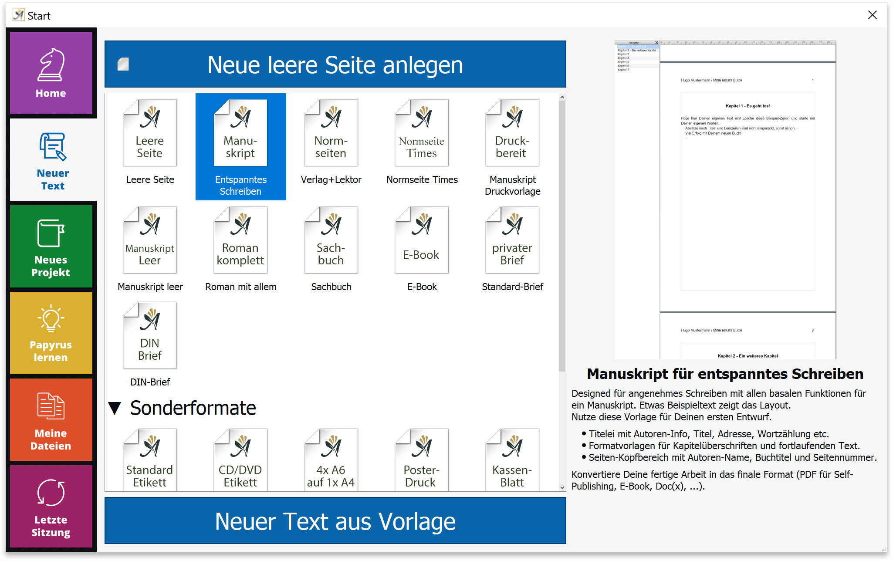Viewport: 893px width, 561px height.
Task: Click heading 'Manuskript für entspanntes Schreiben'
Action: (x=725, y=374)
